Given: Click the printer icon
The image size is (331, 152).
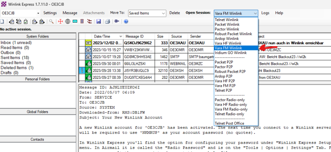Looking at the screenshot, I should click(108, 21).
